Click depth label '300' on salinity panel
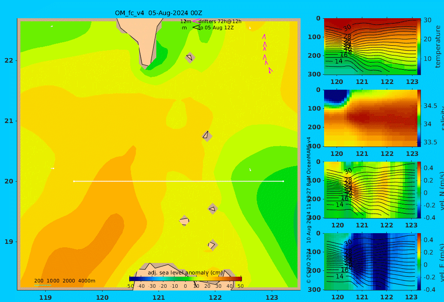Screen dimensions: 444x302 pyautogui.click(x=314, y=146)
